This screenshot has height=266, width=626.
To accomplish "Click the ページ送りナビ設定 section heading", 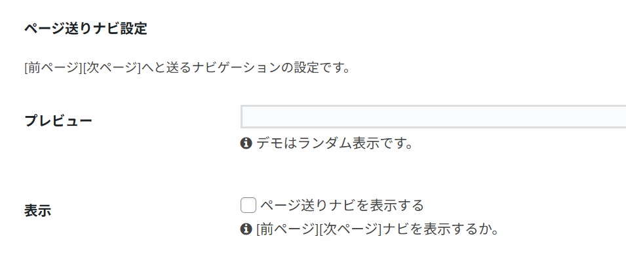I will 85,29.
